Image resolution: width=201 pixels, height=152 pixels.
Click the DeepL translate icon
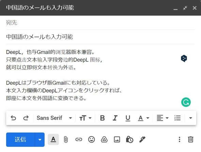click(x=184, y=58)
